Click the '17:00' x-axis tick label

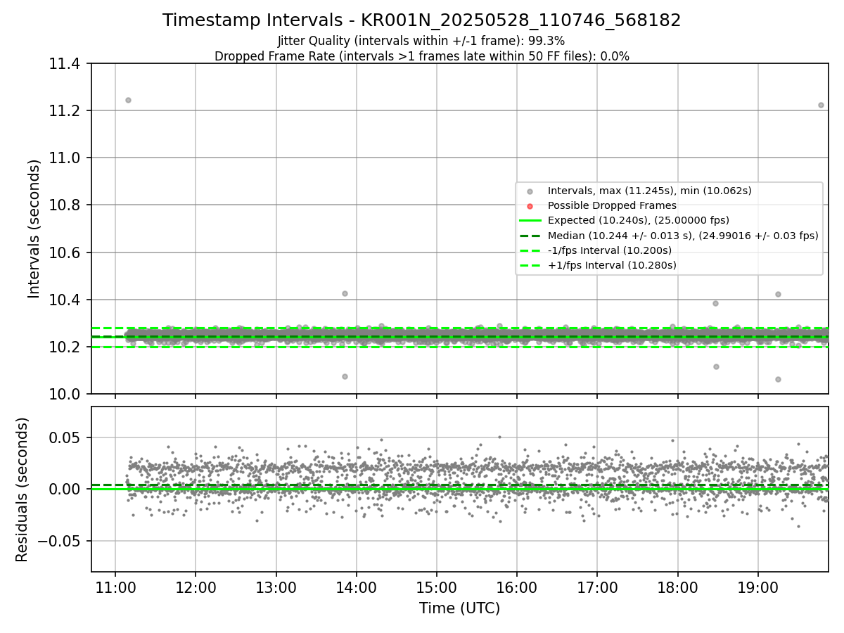[x=597, y=587]
